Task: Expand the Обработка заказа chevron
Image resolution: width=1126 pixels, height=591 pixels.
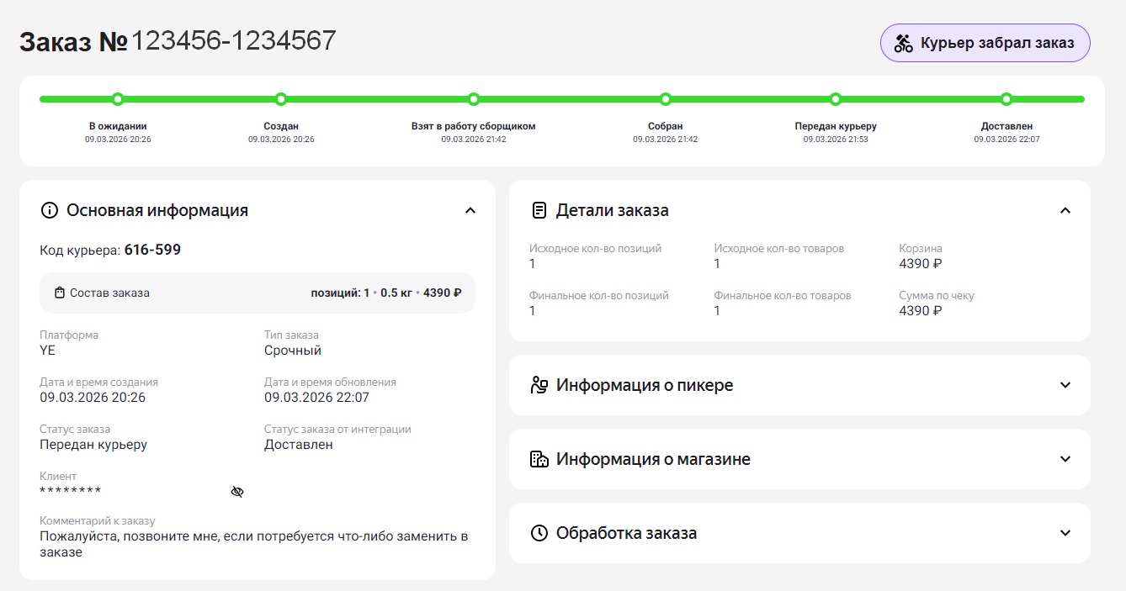Action: point(1065,533)
